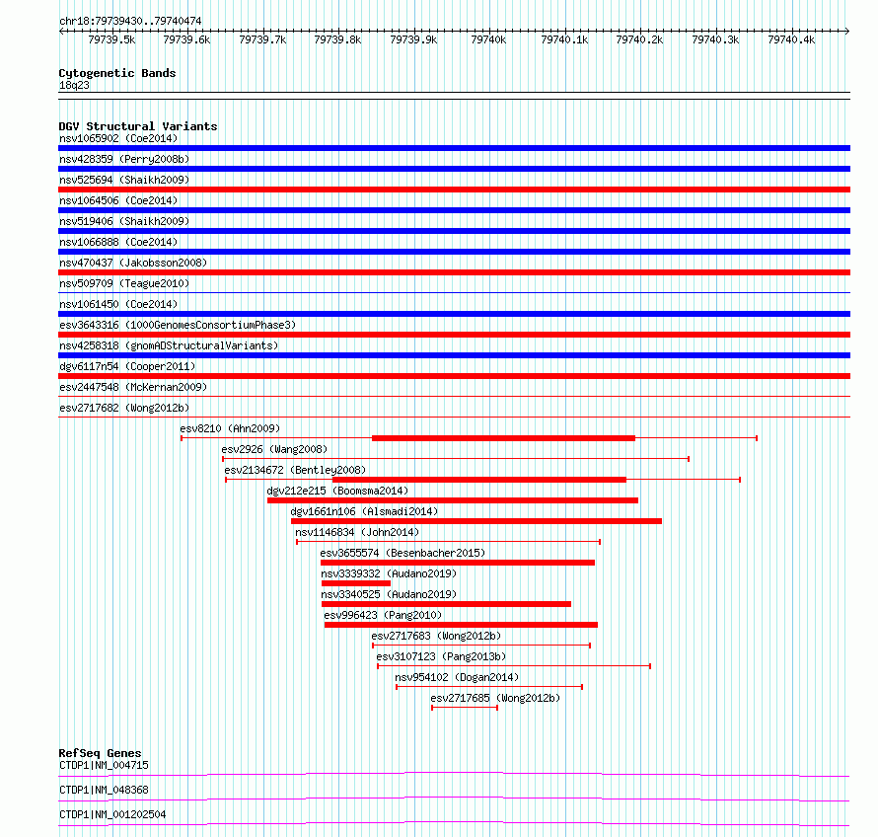The width and height of the screenshot is (878, 837).
Task: Select the 18q23 cytogenetic band label
Action: click(x=74, y=85)
